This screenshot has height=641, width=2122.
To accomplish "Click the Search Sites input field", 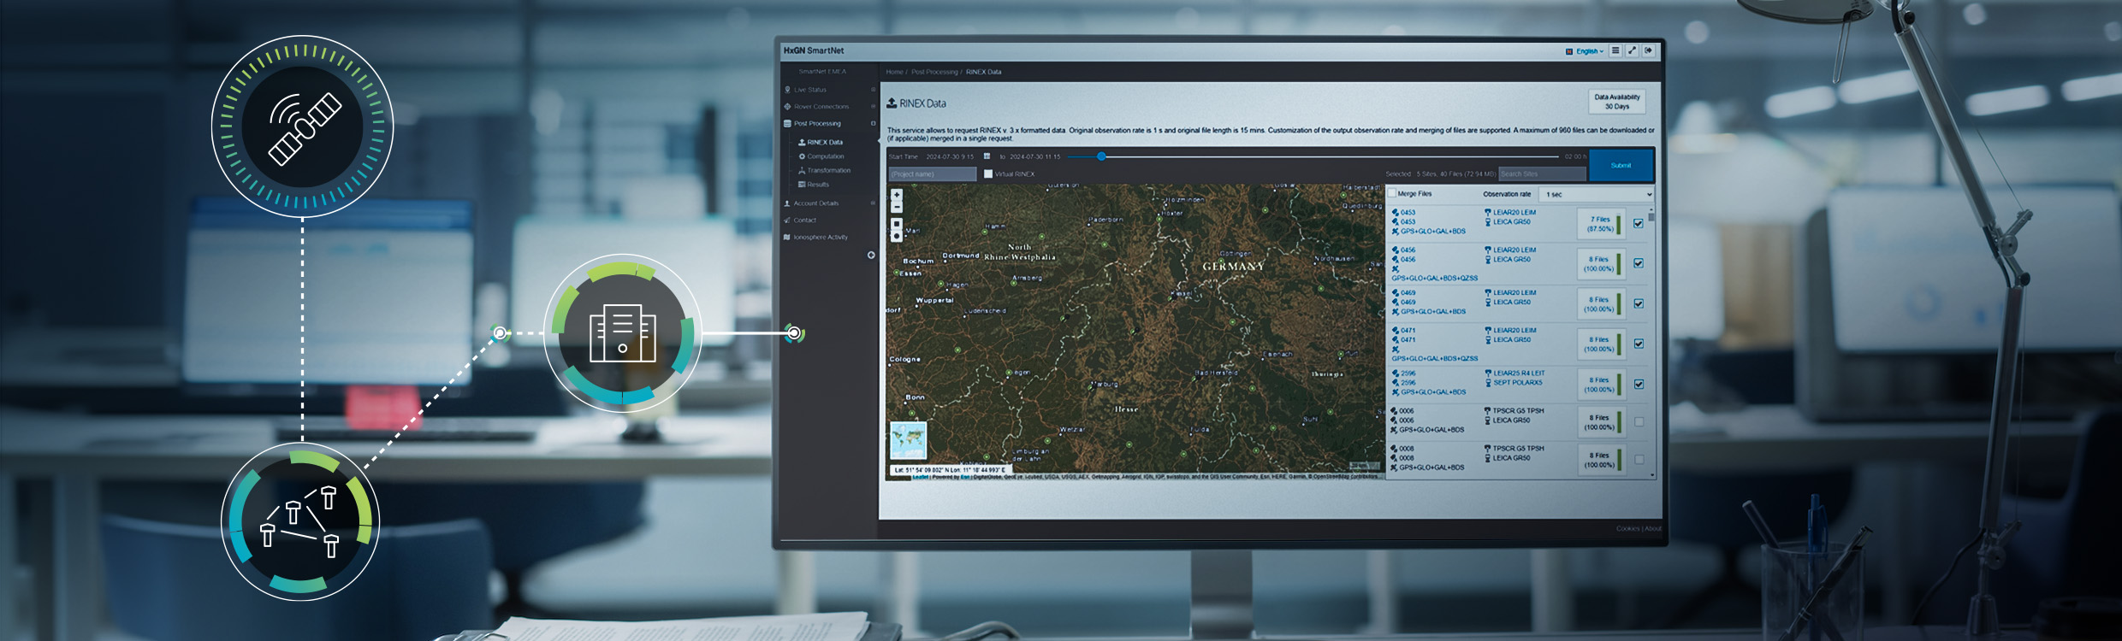I will tap(1542, 174).
